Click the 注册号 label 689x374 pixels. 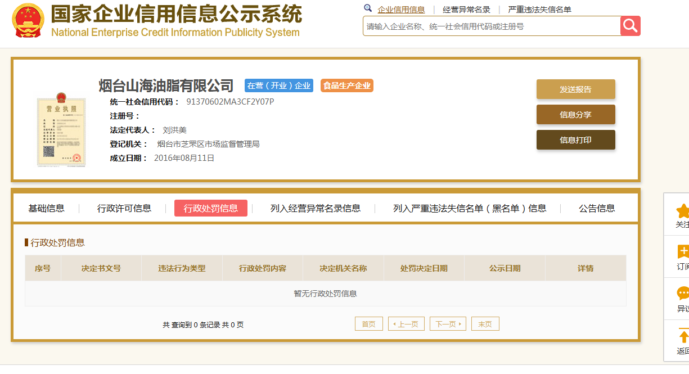pos(125,116)
